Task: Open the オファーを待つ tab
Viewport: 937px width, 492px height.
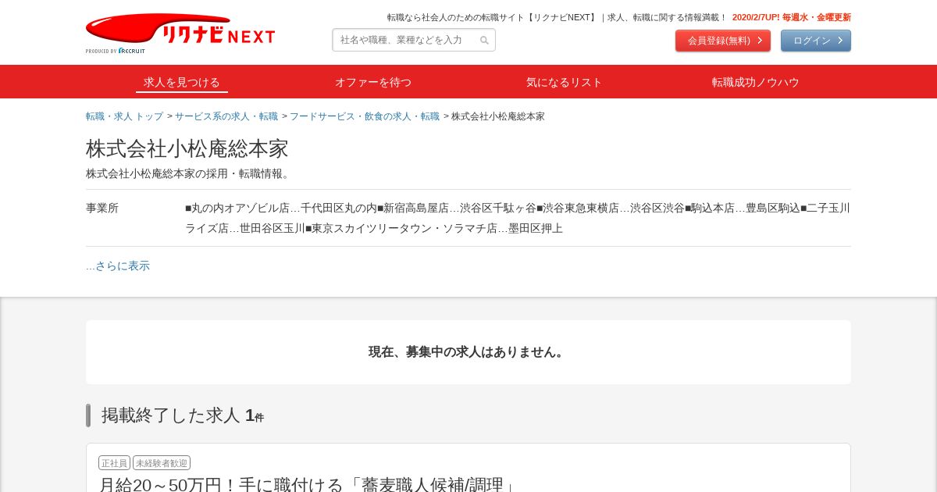Action: tap(373, 82)
